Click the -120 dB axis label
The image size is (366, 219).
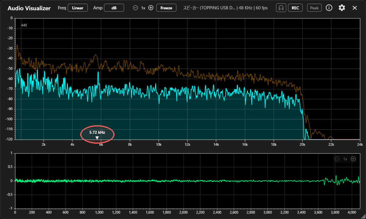(9, 139)
